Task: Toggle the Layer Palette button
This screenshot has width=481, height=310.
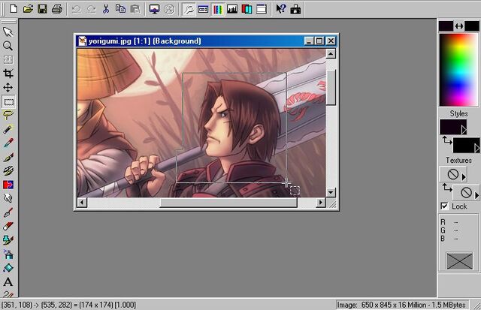Action: tap(247, 9)
